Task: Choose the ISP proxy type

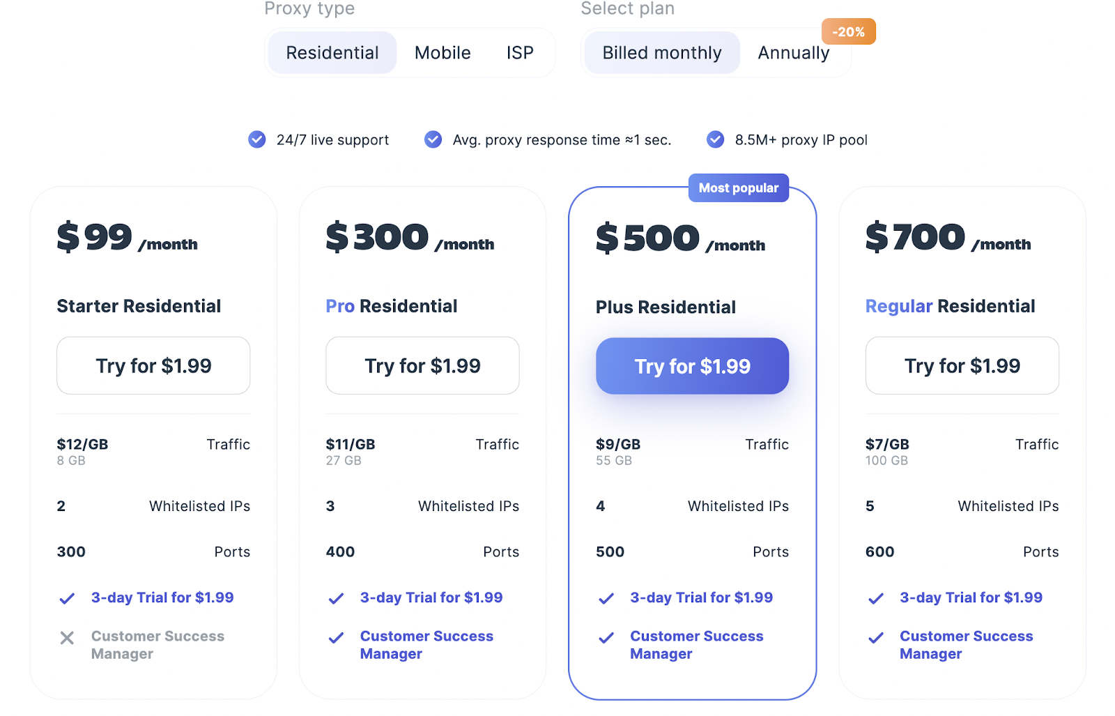Action: coord(520,53)
